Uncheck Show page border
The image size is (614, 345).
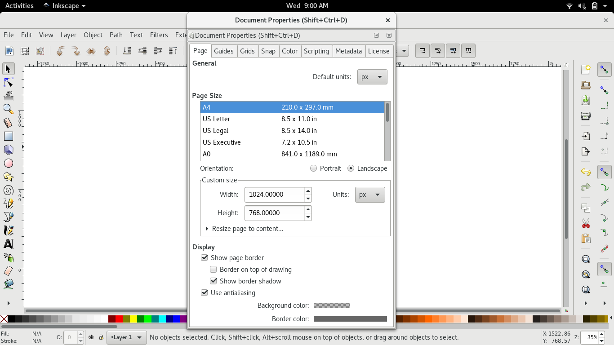point(205,257)
